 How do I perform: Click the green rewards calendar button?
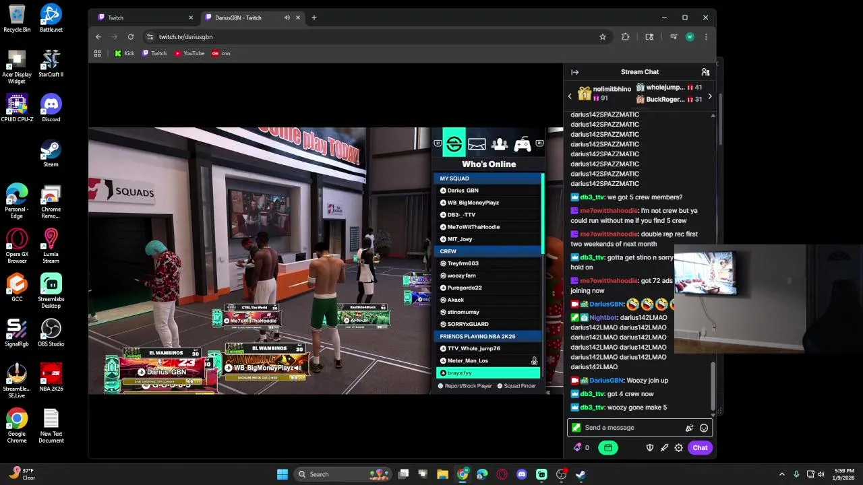click(607, 447)
